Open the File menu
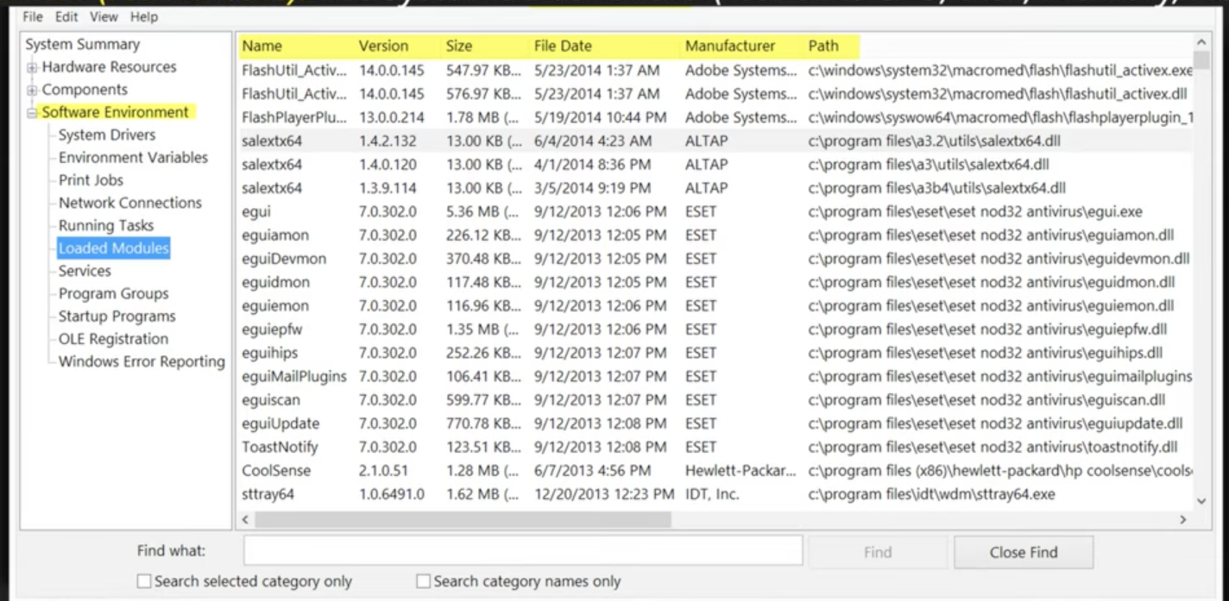The width and height of the screenshot is (1229, 601). 32,16
